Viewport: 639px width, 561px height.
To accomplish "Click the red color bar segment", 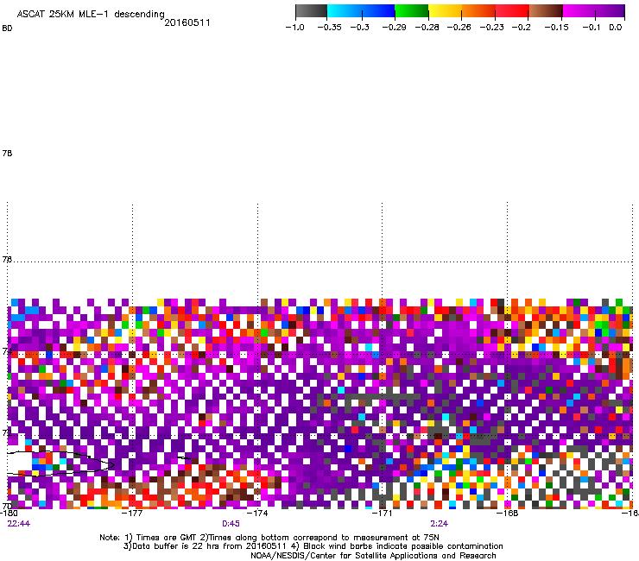I will point(512,10).
